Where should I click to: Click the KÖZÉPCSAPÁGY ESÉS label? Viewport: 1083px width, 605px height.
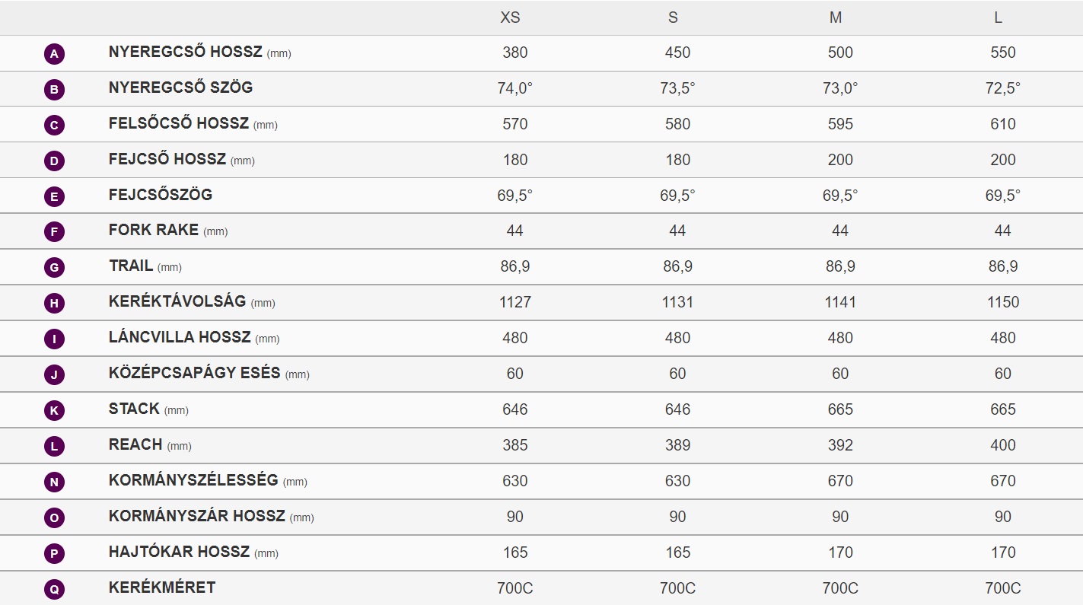pos(195,374)
